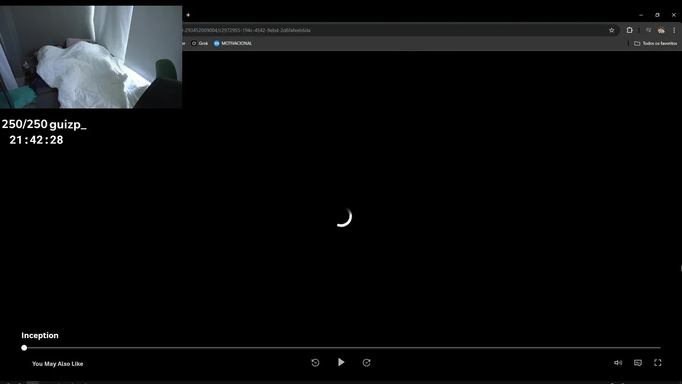Click the 250/250 guizp_ overlay text
This screenshot has height=384, width=682.
coord(44,125)
